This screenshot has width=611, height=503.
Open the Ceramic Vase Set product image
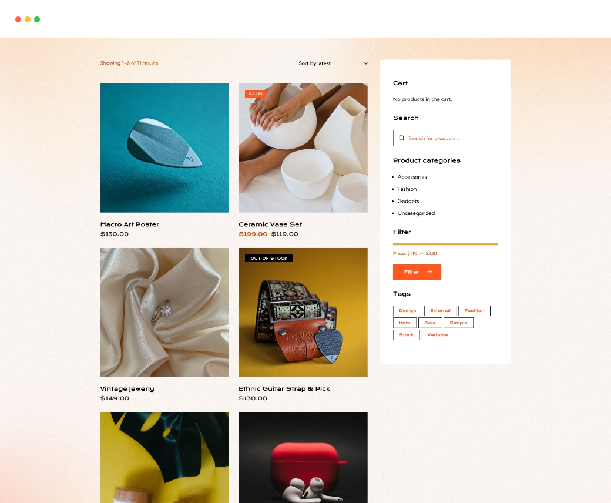(303, 148)
